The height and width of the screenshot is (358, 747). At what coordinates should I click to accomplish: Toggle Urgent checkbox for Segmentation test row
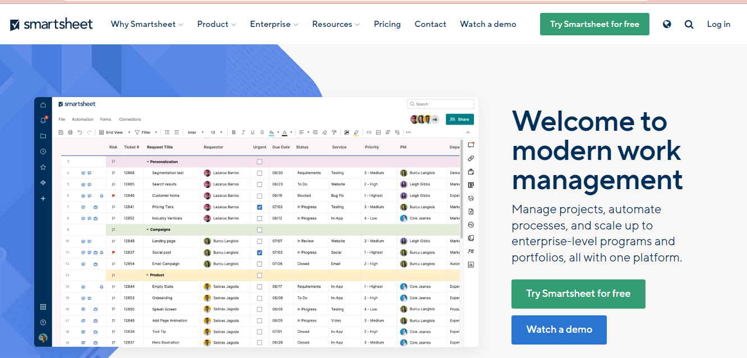click(259, 173)
